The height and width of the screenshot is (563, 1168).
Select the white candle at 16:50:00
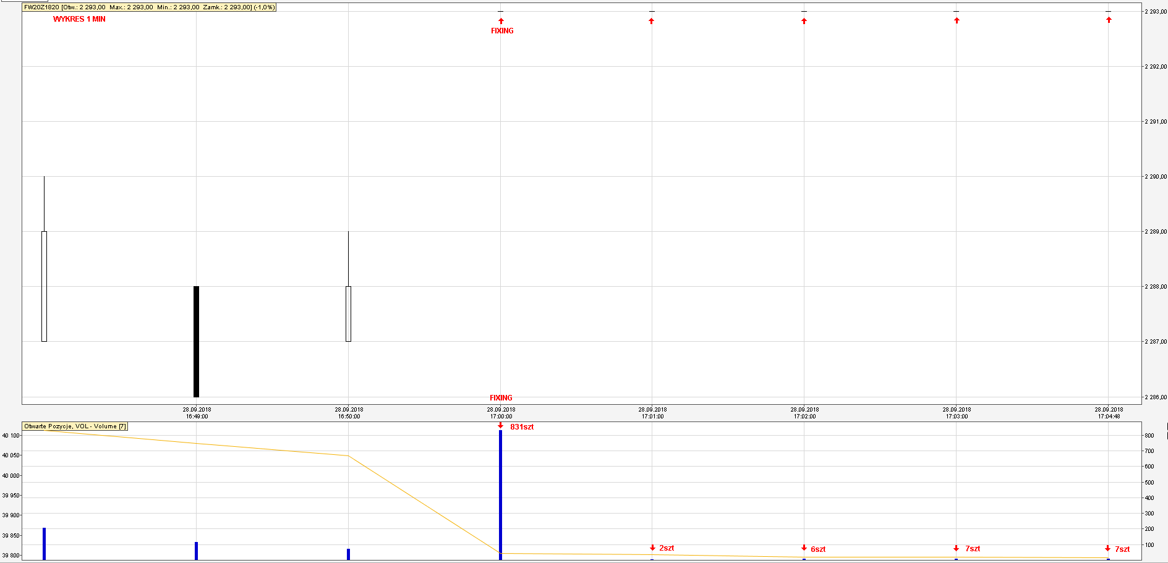[x=348, y=313]
